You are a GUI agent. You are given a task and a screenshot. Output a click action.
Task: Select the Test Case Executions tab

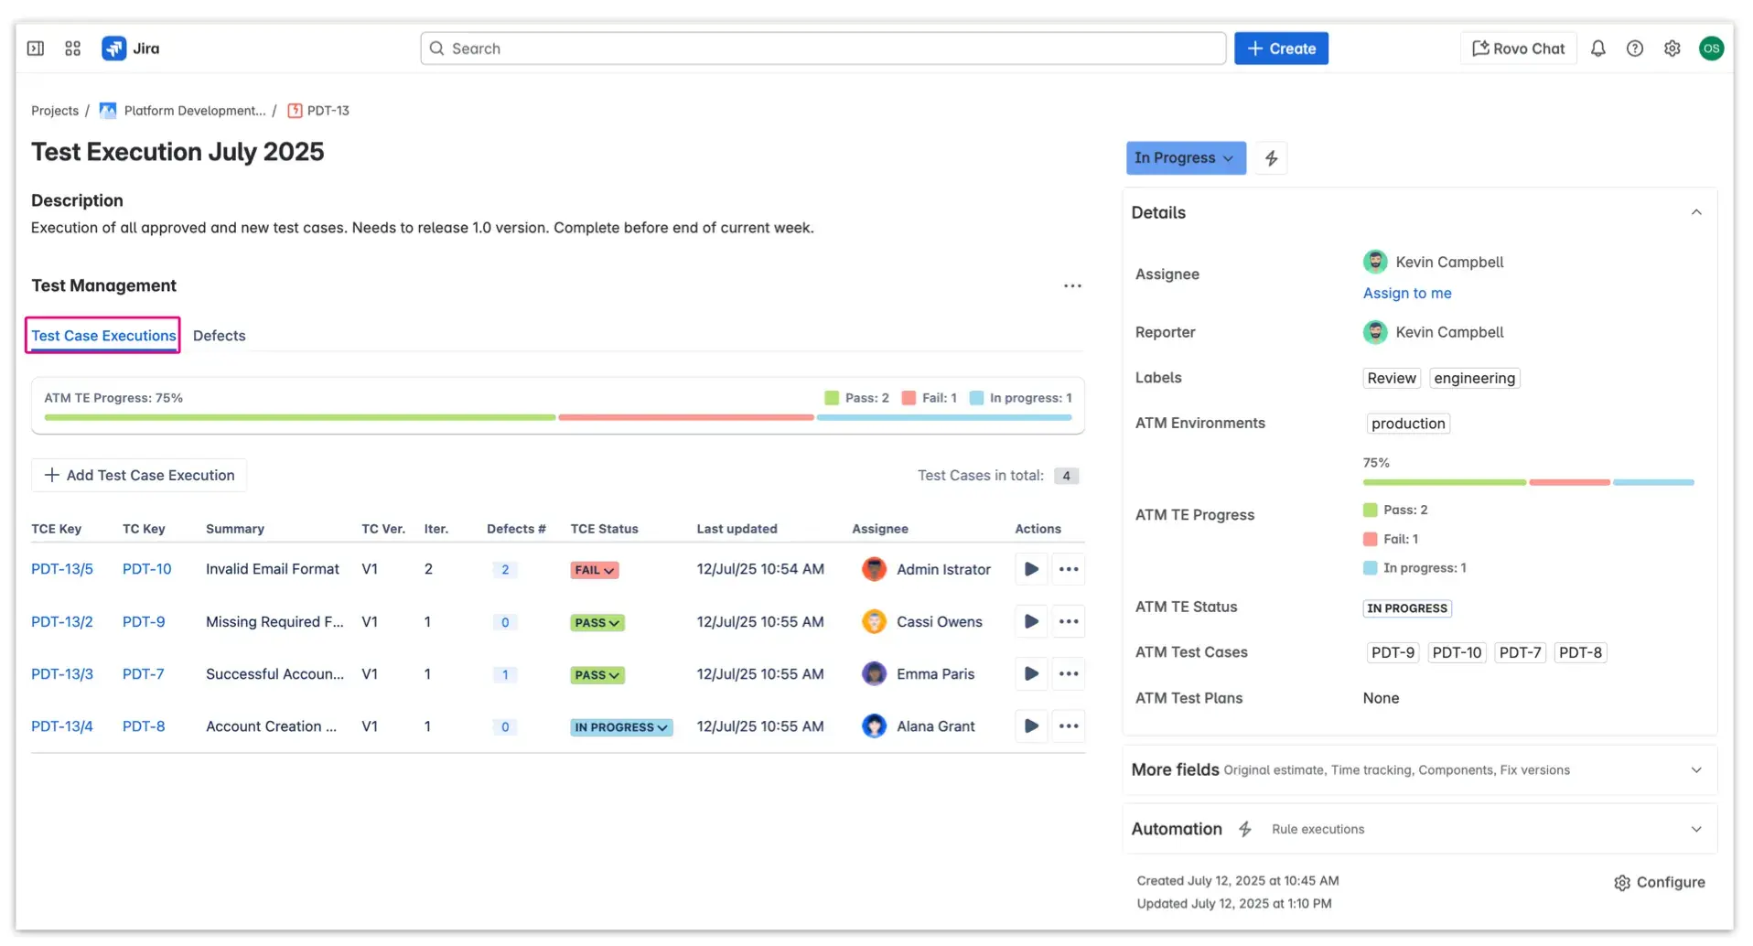102,335
